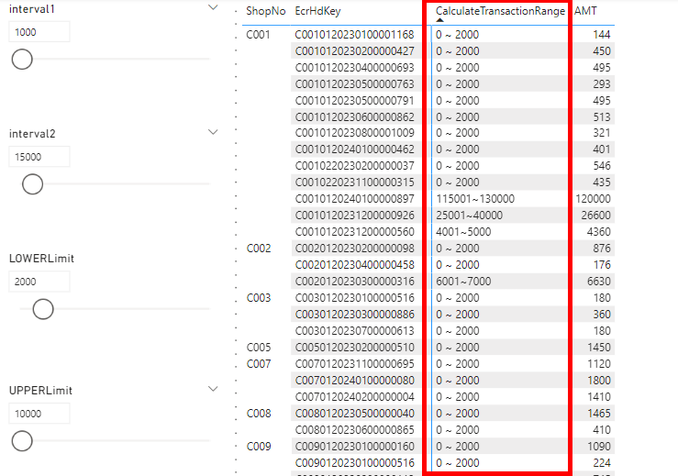
Task: Click the interval2 slider handle
Action: (x=32, y=184)
